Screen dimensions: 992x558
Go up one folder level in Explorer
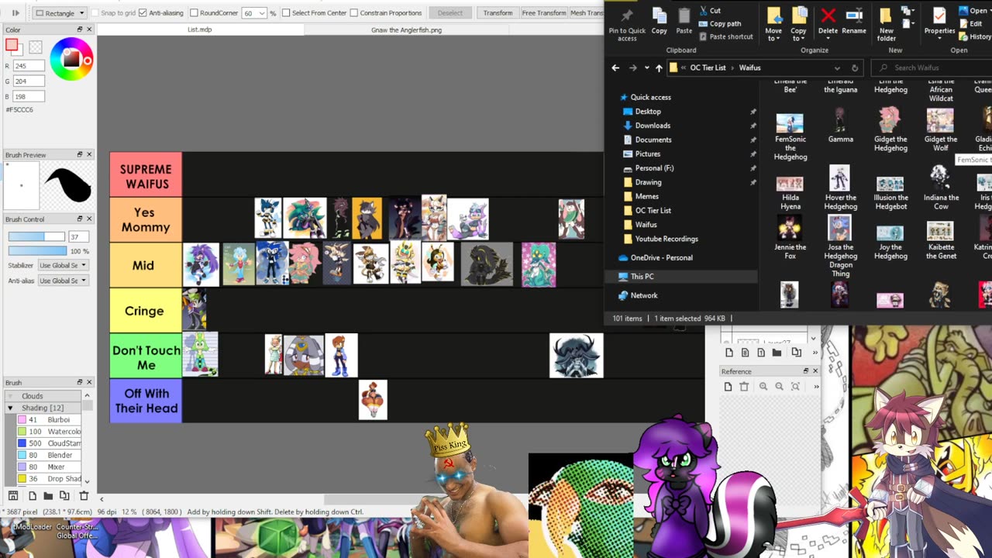tap(659, 68)
